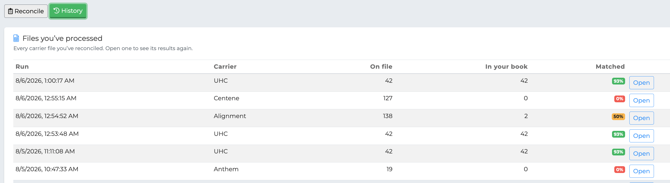Click the In your book column header
This screenshot has height=183, width=670.
point(506,66)
